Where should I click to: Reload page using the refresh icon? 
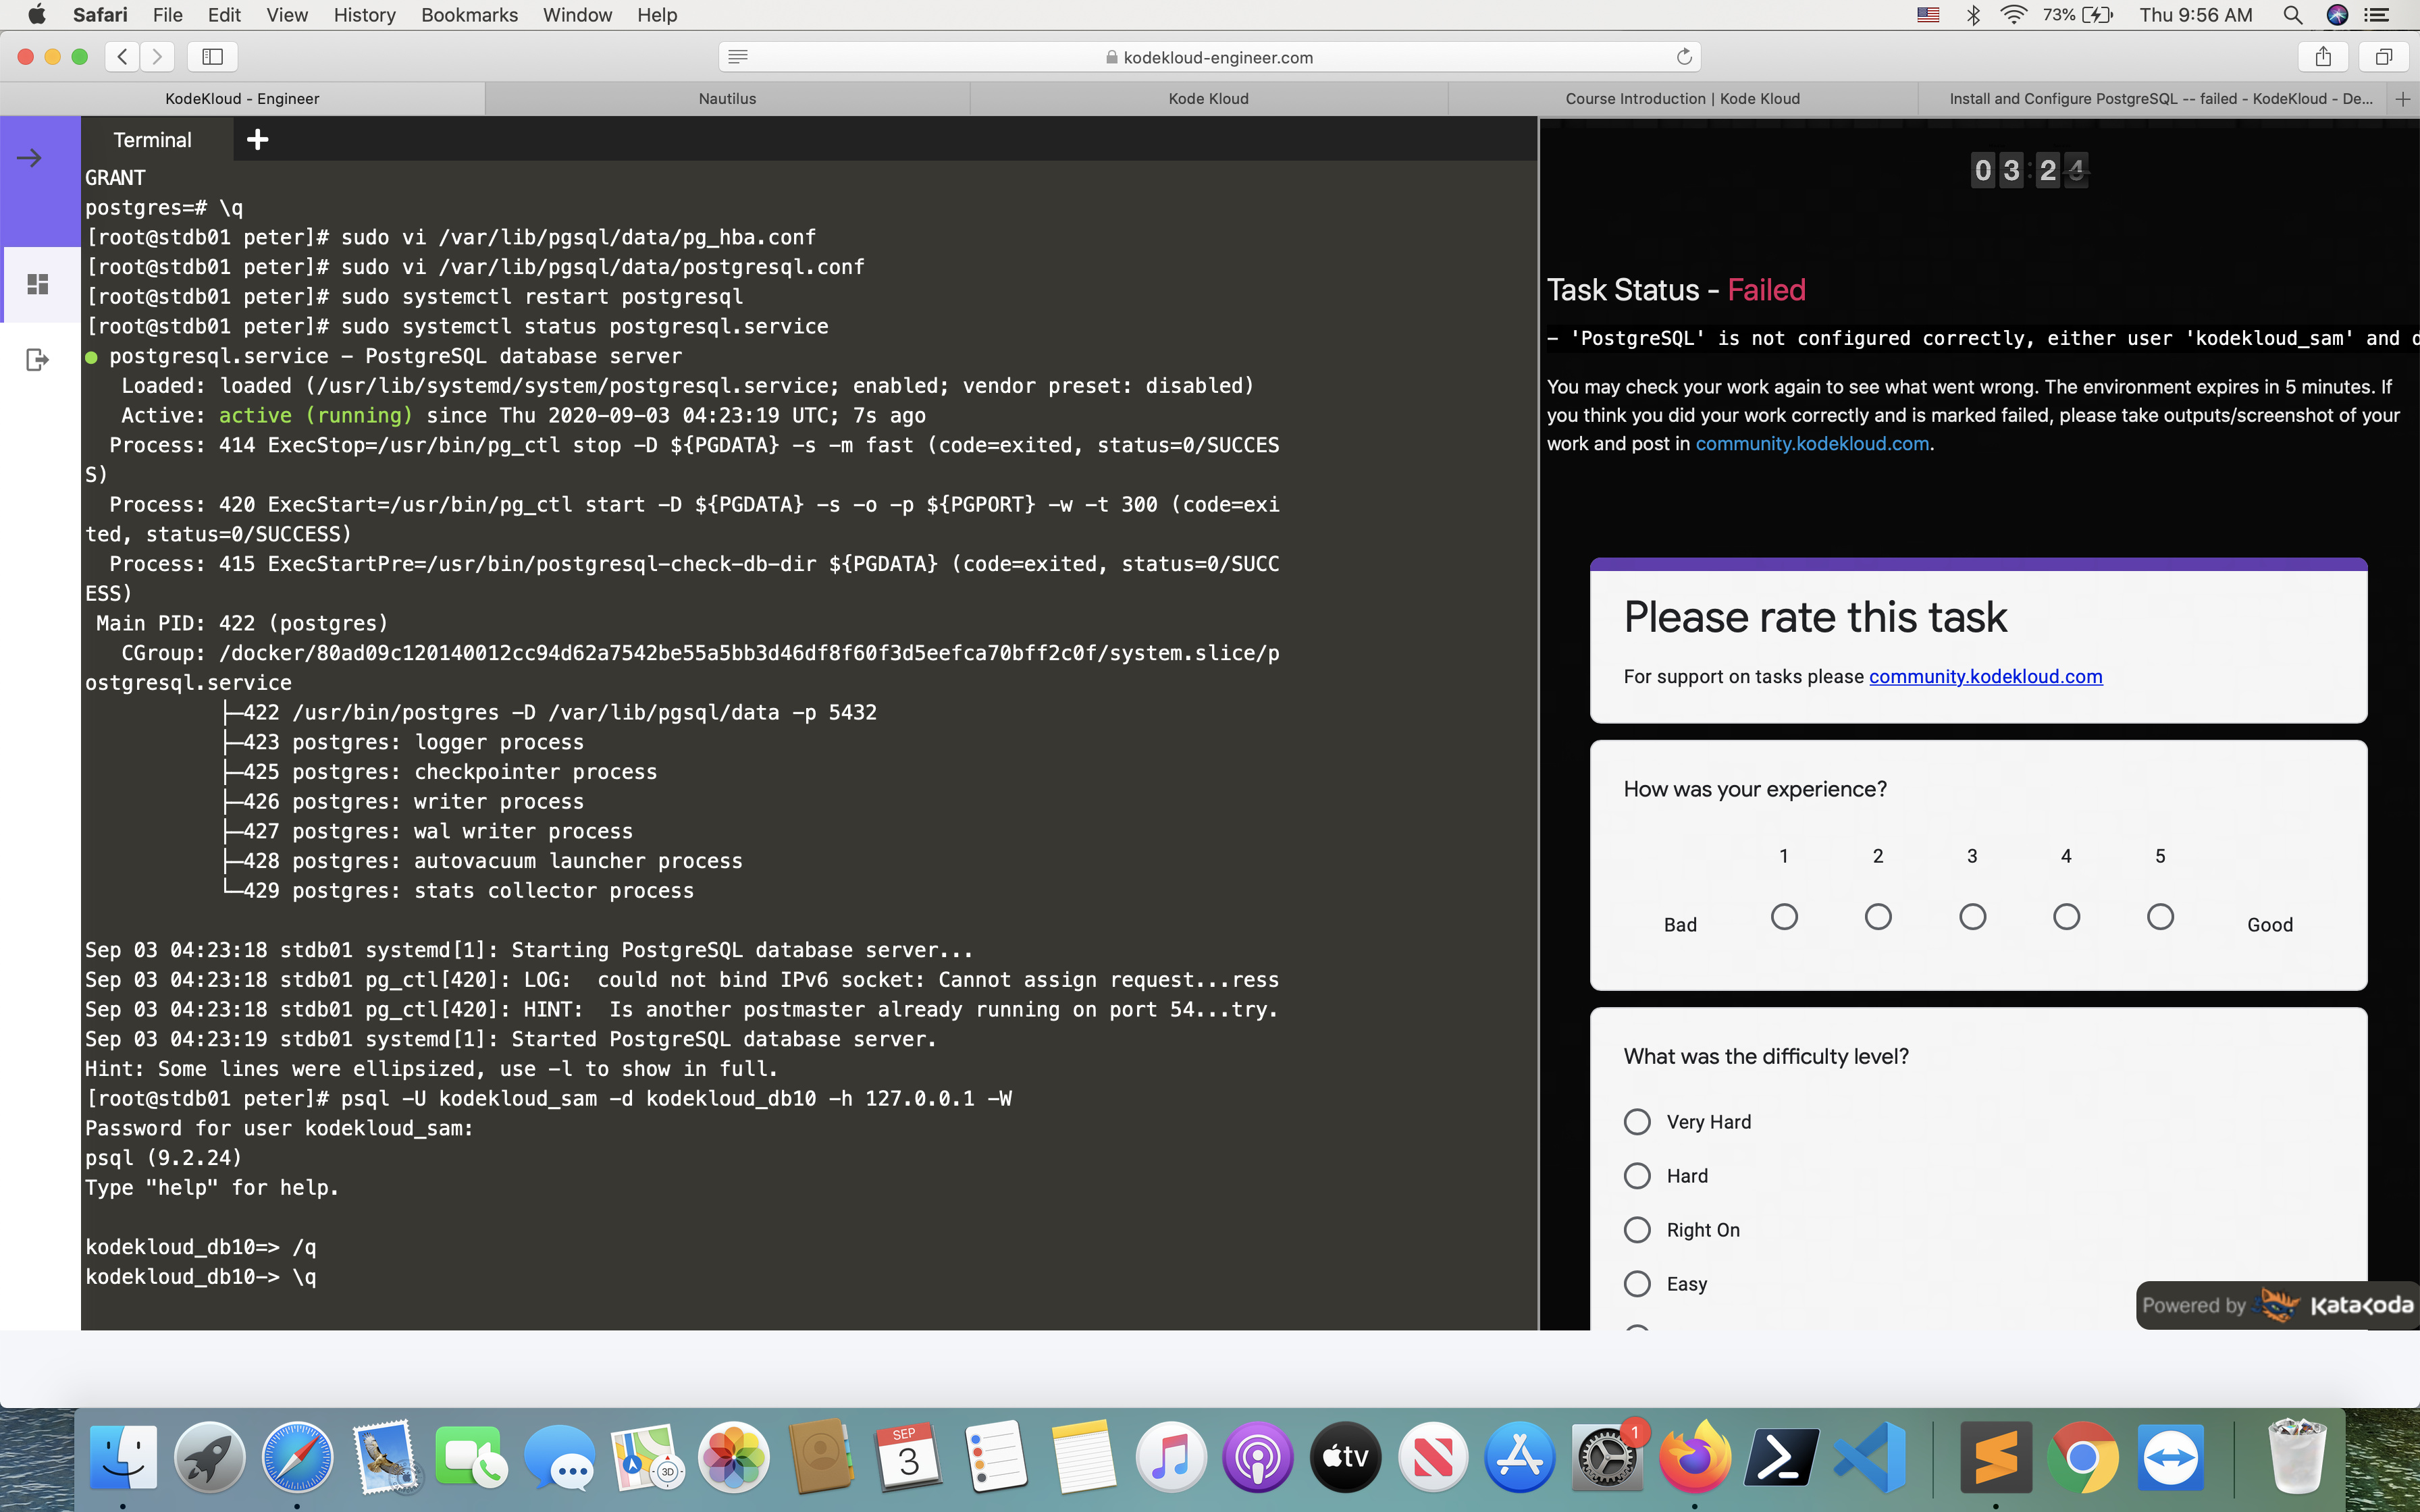(x=1684, y=57)
